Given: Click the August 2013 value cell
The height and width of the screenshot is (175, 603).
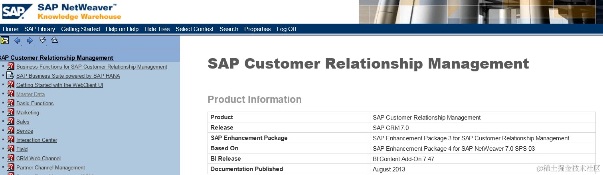Looking at the screenshot, I should (x=483, y=169).
